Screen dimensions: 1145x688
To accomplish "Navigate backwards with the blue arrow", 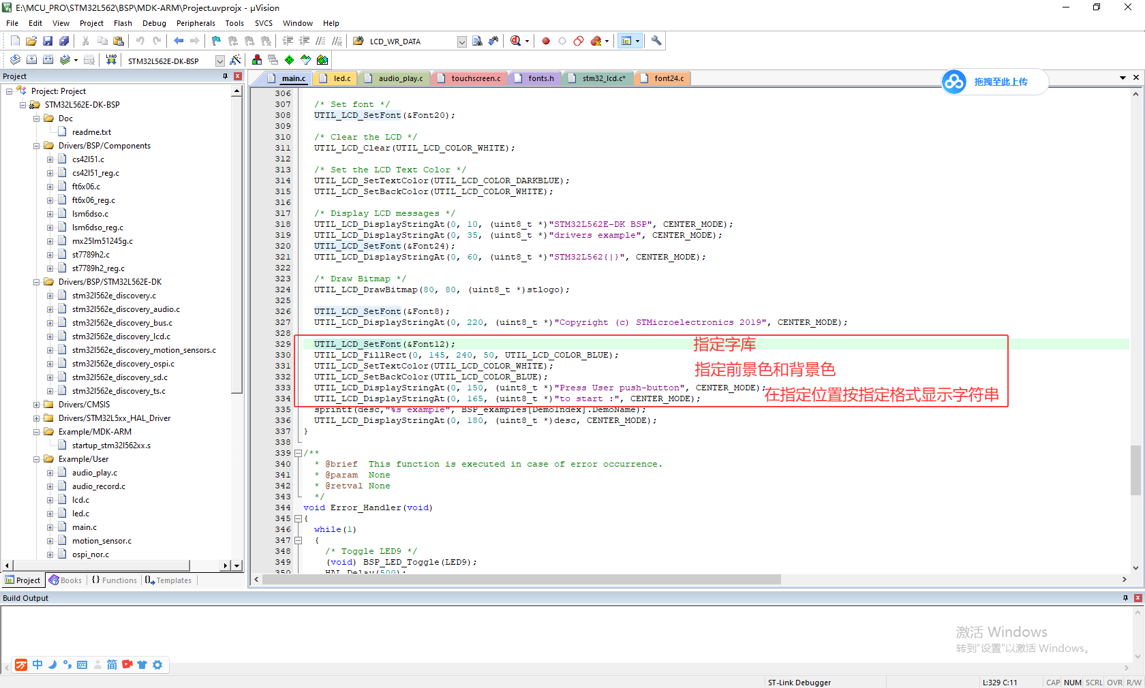I will point(179,41).
